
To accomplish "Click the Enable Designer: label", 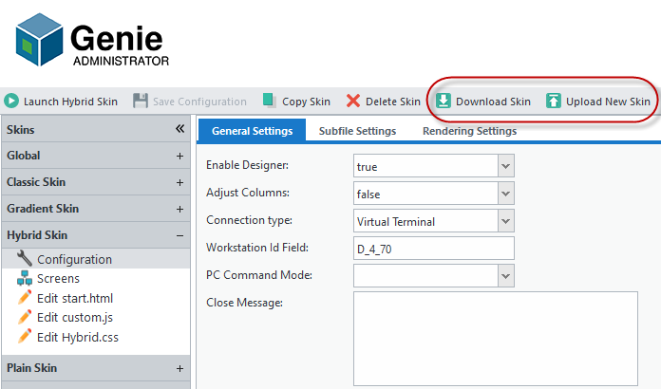I will [247, 165].
